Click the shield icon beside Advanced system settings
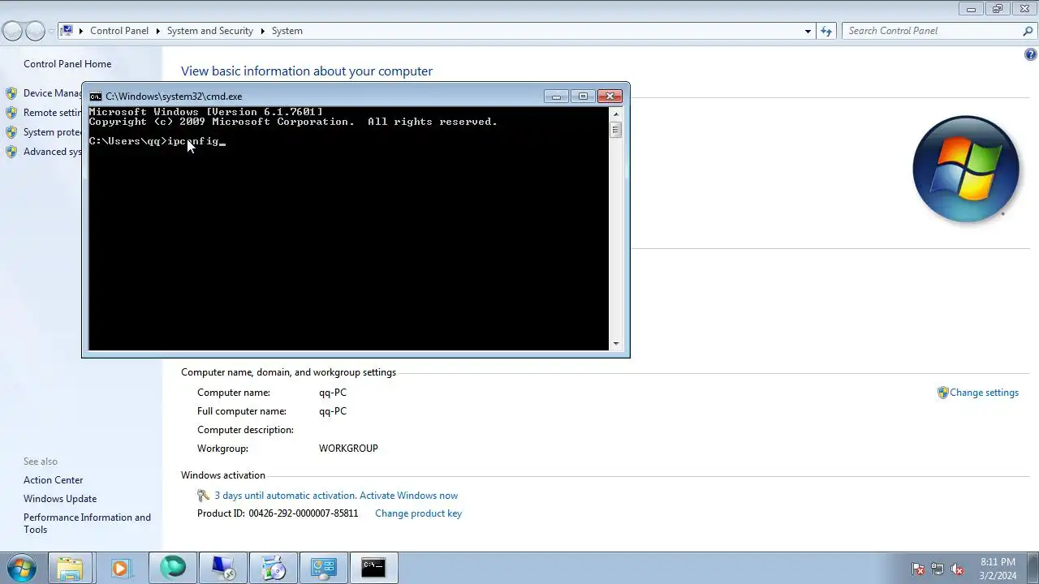The width and height of the screenshot is (1039, 584). pyautogui.click(x=11, y=152)
